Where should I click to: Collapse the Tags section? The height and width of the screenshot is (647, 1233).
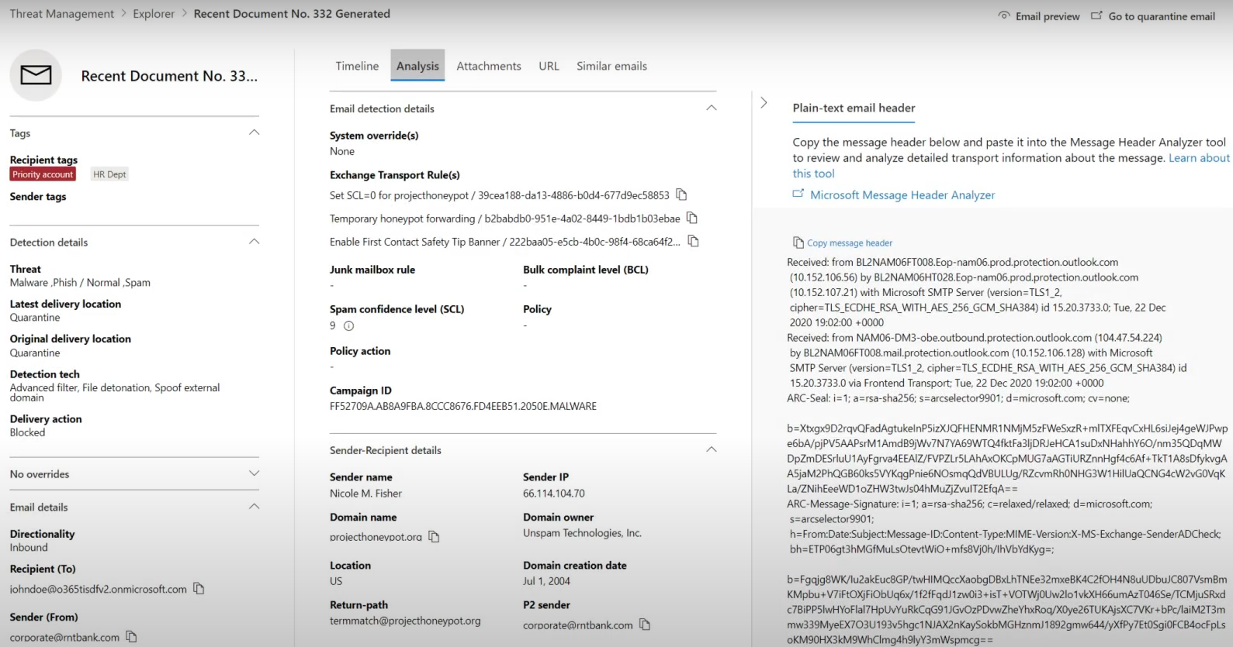254,132
